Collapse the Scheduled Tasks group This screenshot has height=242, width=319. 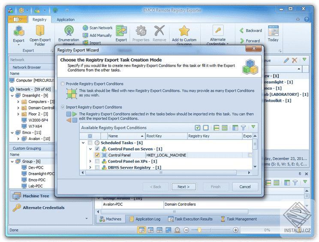click(x=83, y=143)
